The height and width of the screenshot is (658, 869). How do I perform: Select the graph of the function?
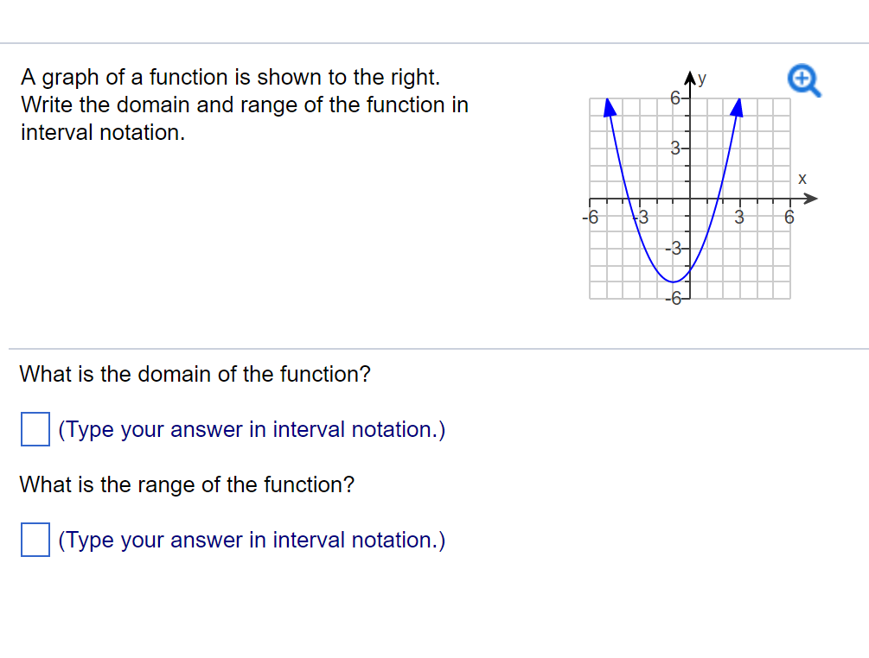point(689,197)
